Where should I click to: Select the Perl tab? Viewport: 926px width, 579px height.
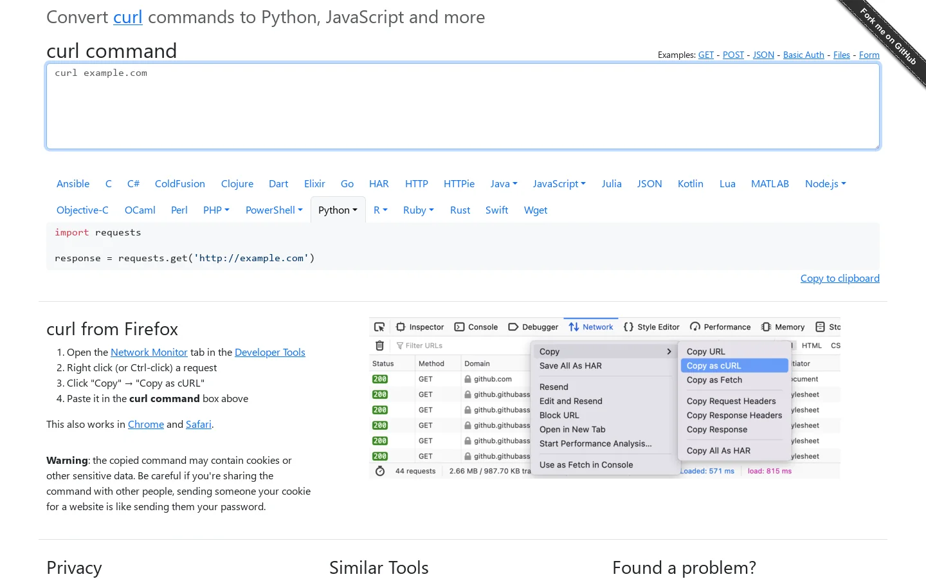coord(179,210)
